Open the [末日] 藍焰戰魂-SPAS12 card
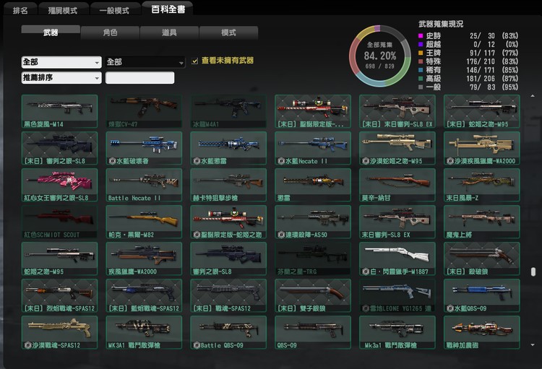Image resolution: width=542 pixels, height=369 pixels. coord(144,296)
